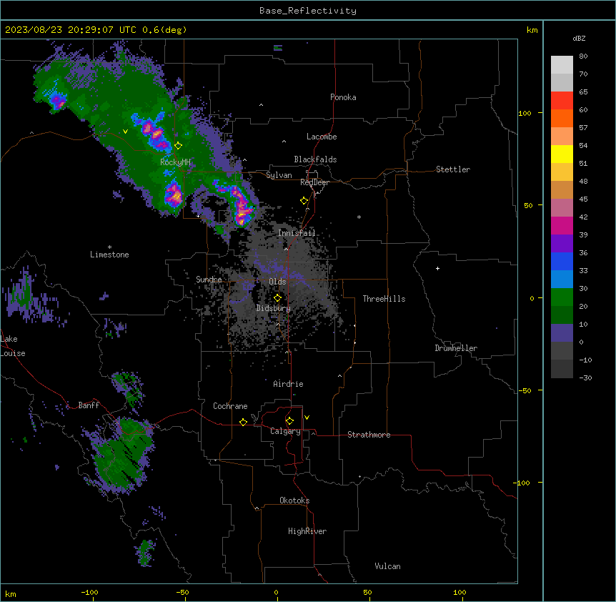
Task: Click the Didsbury town label
Action: pyautogui.click(x=274, y=308)
